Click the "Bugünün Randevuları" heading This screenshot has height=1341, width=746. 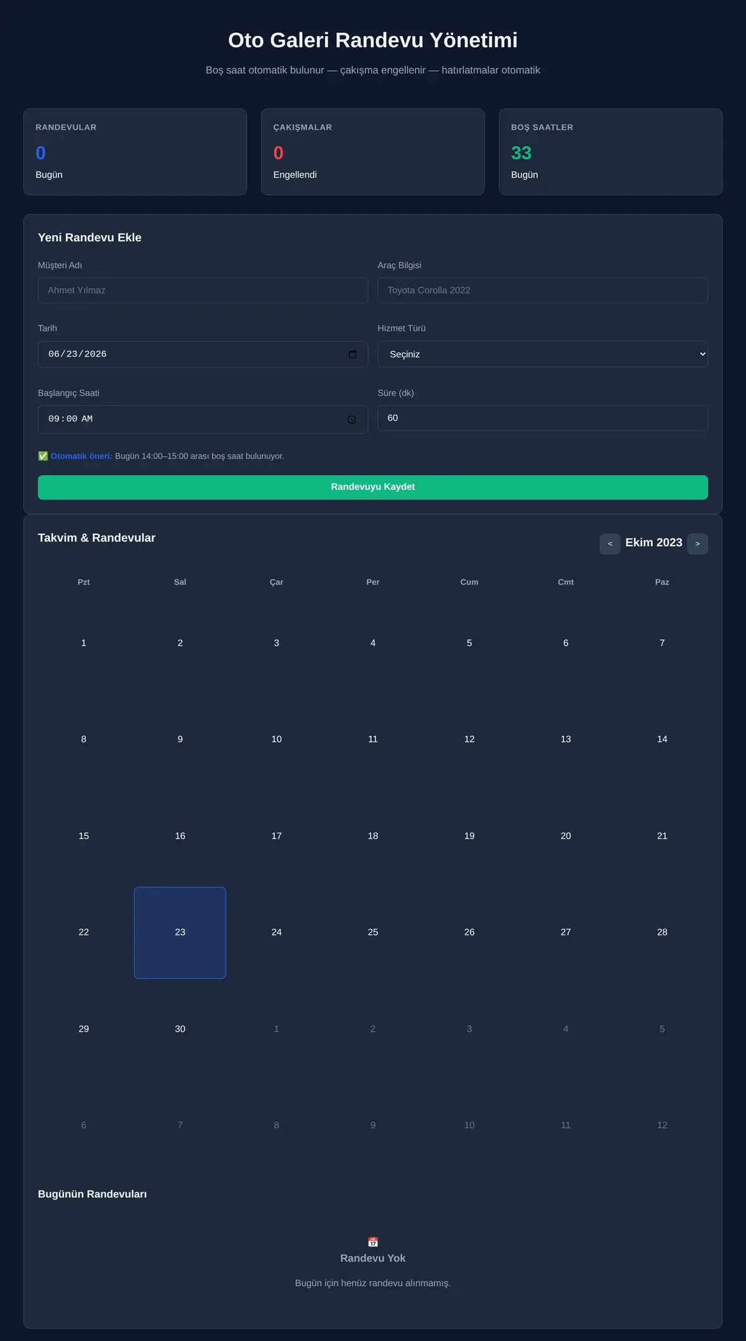tap(93, 1194)
